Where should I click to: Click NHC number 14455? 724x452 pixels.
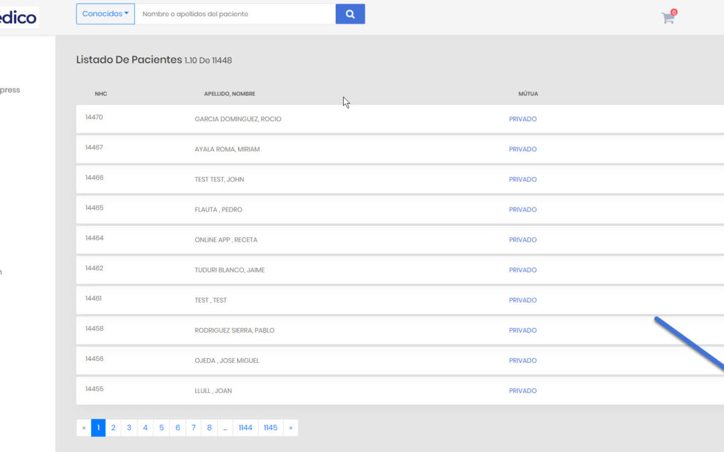95,389
